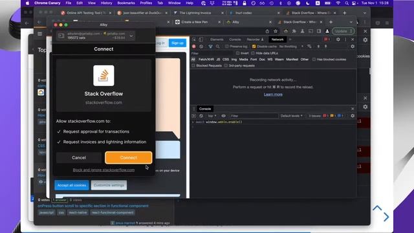Click the Chrome Update button
Viewport: 414px width, 233px height.
click(x=343, y=31)
